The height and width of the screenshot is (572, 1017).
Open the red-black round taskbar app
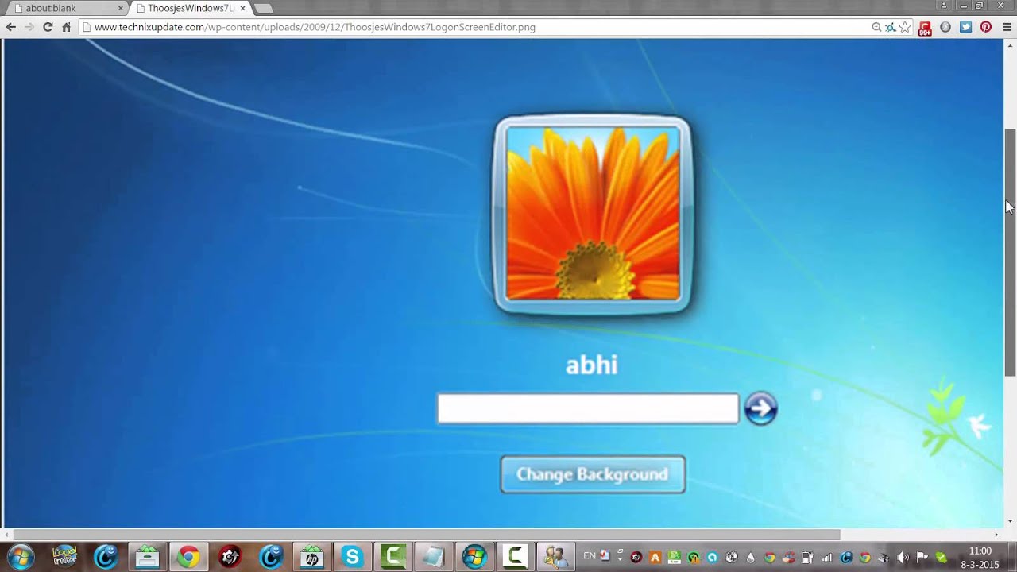coord(230,557)
